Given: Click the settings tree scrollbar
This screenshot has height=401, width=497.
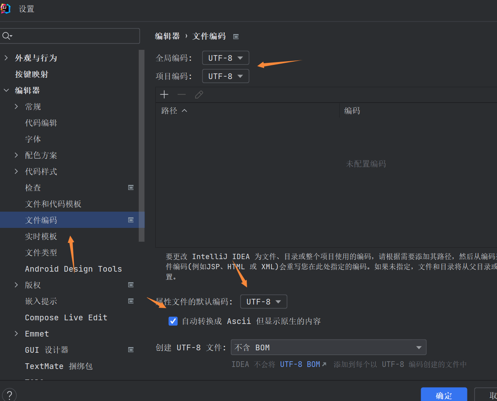Looking at the screenshot, I should 142,146.
